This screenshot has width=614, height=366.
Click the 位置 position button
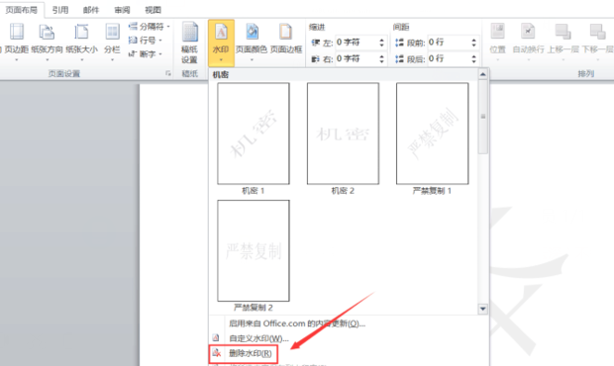(x=498, y=43)
